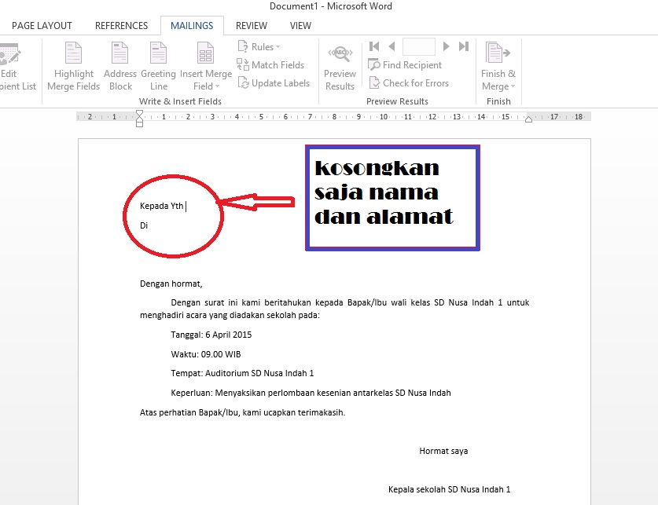Click the Insert Merge Field icon

pos(206,53)
